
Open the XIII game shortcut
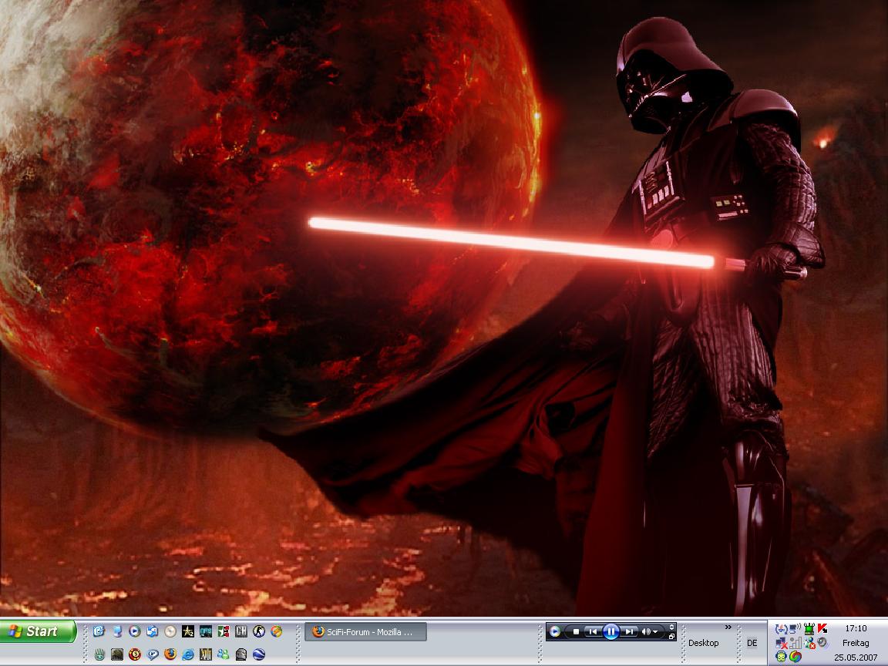(x=206, y=654)
